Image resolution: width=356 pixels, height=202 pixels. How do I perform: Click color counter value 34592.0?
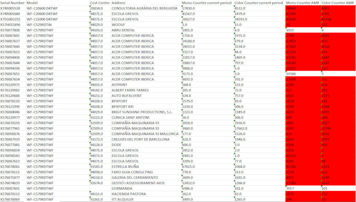tap(241, 19)
